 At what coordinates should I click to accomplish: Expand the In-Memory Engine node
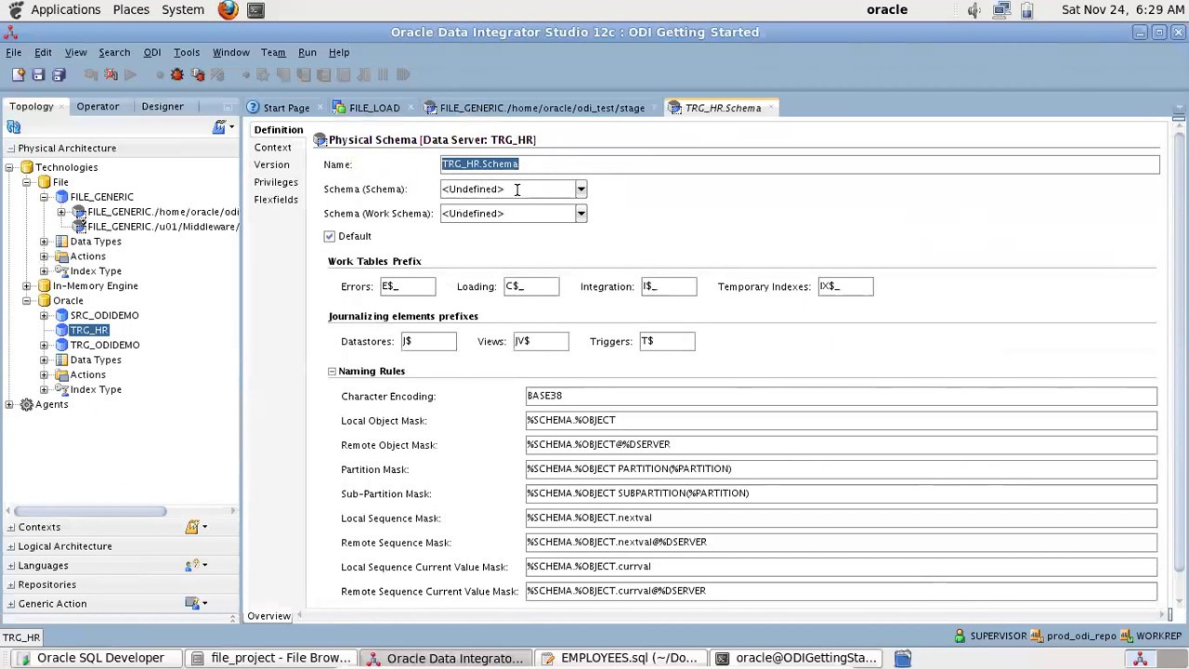(x=27, y=286)
